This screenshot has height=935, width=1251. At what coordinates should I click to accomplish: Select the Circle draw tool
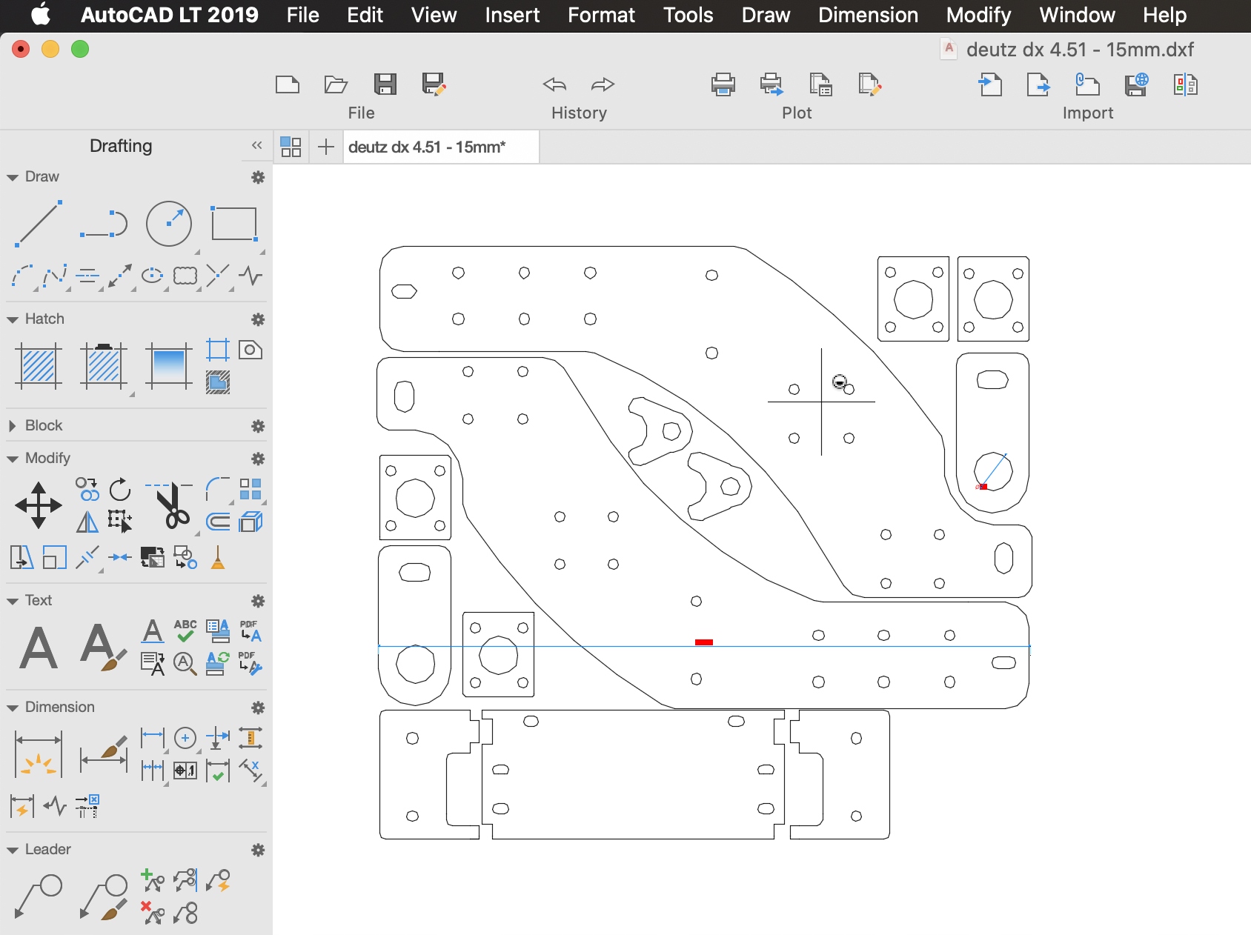169,223
